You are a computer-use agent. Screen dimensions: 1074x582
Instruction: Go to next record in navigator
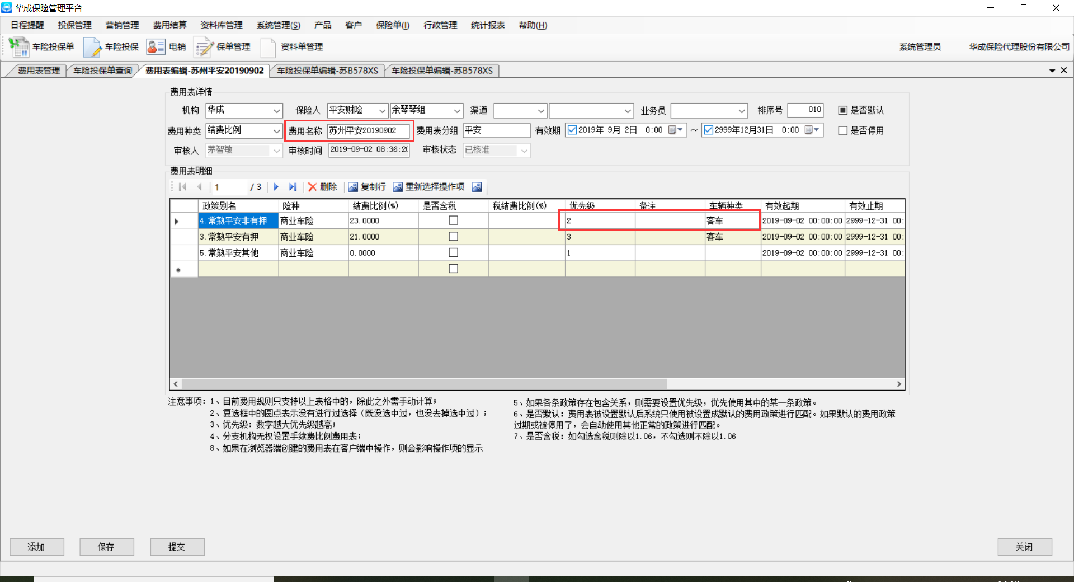(276, 187)
